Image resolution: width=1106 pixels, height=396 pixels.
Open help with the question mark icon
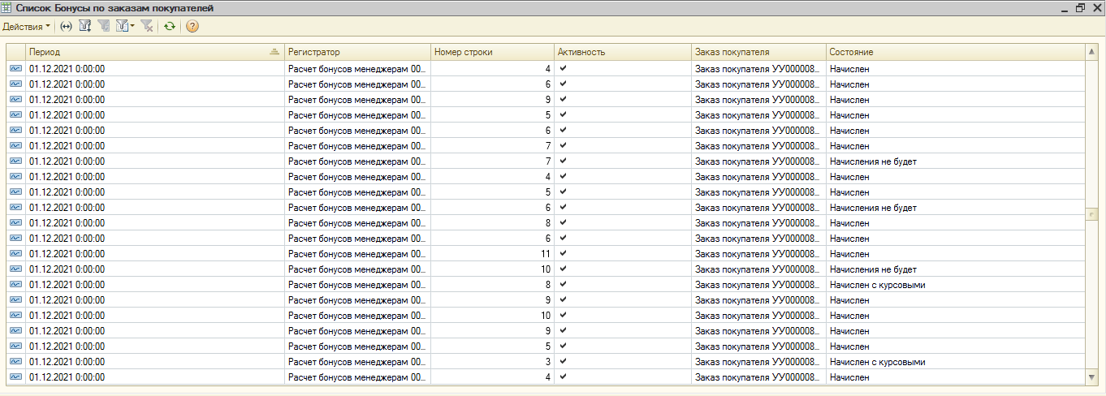(192, 26)
